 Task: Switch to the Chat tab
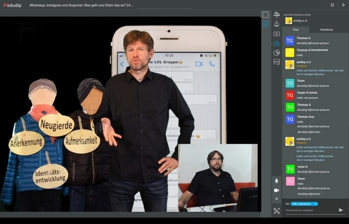(x=295, y=30)
